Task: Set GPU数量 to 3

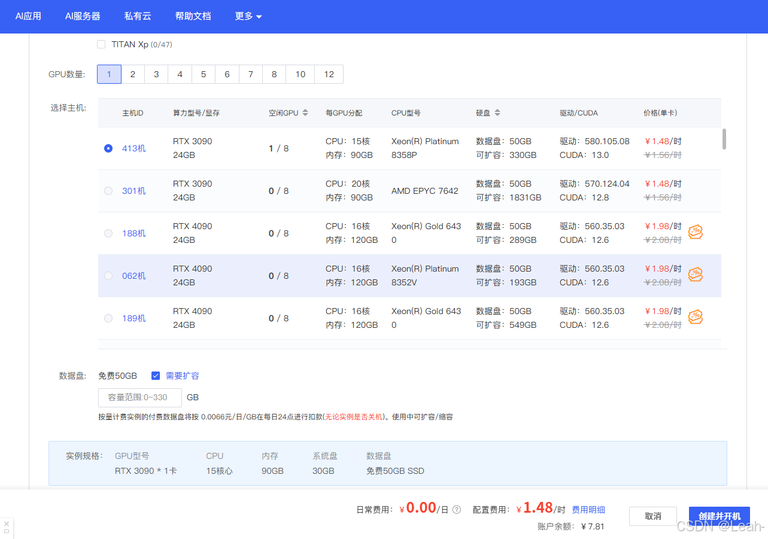Action: click(156, 74)
